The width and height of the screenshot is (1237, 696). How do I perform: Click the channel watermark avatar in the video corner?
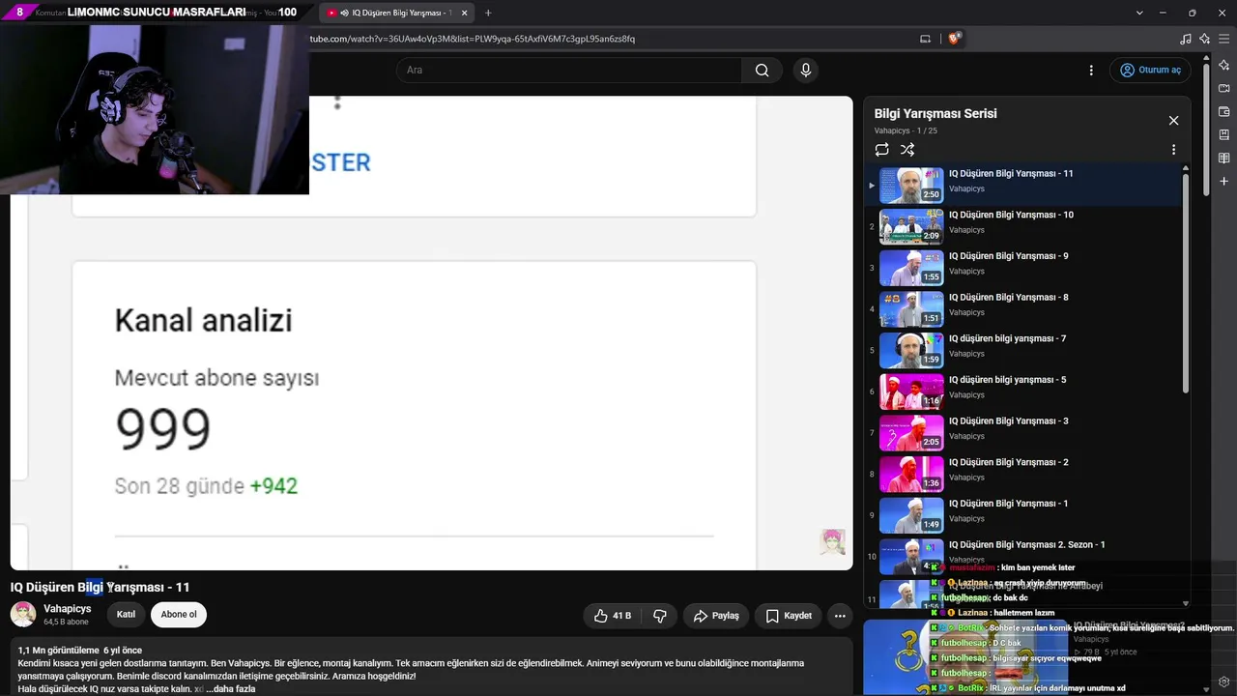pyautogui.click(x=832, y=541)
